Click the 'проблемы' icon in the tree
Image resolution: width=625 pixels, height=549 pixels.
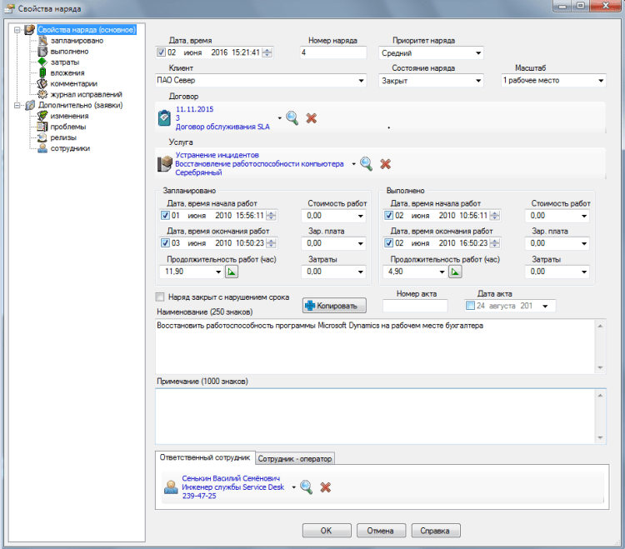(42, 127)
